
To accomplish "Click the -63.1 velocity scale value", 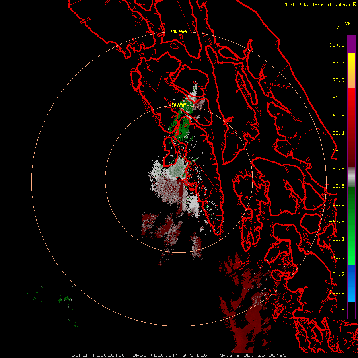I will (337, 239).
